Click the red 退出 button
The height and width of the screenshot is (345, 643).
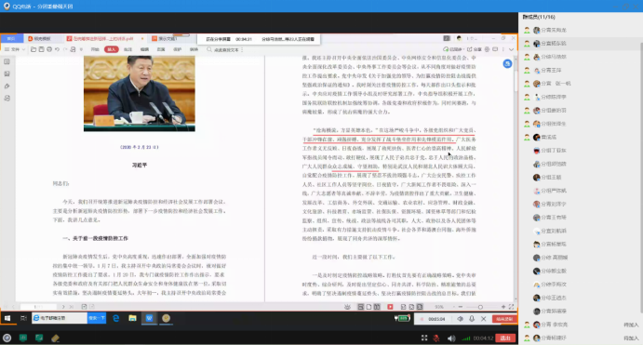coord(504,338)
